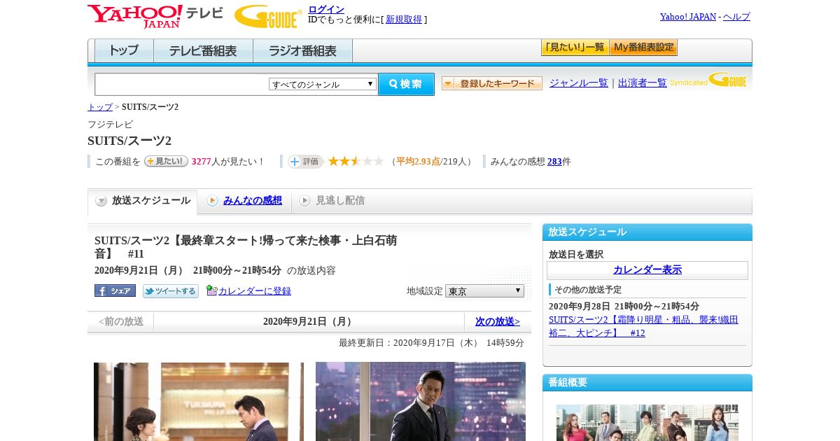Click the カレンダー表示 link
840x441 pixels.
[647, 270]
